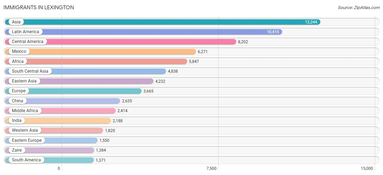Click the Africa bar
Viewport: 383px width, 175px height.
point(96,61)
